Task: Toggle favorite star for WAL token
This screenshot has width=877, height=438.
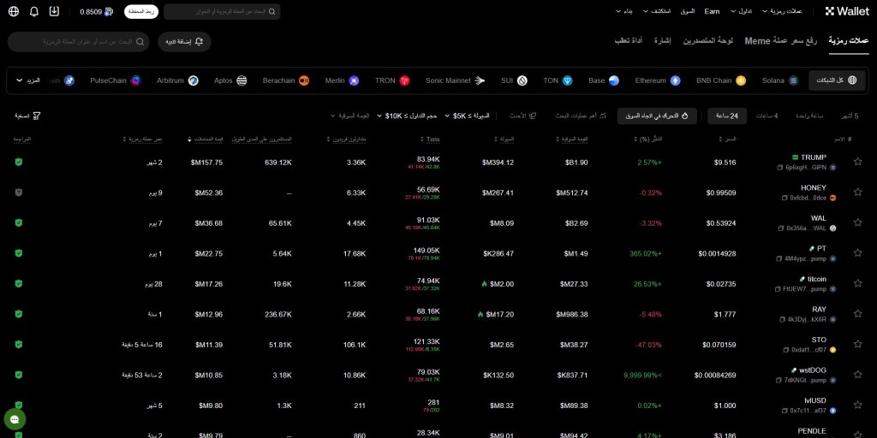Action: coord(857,222)
